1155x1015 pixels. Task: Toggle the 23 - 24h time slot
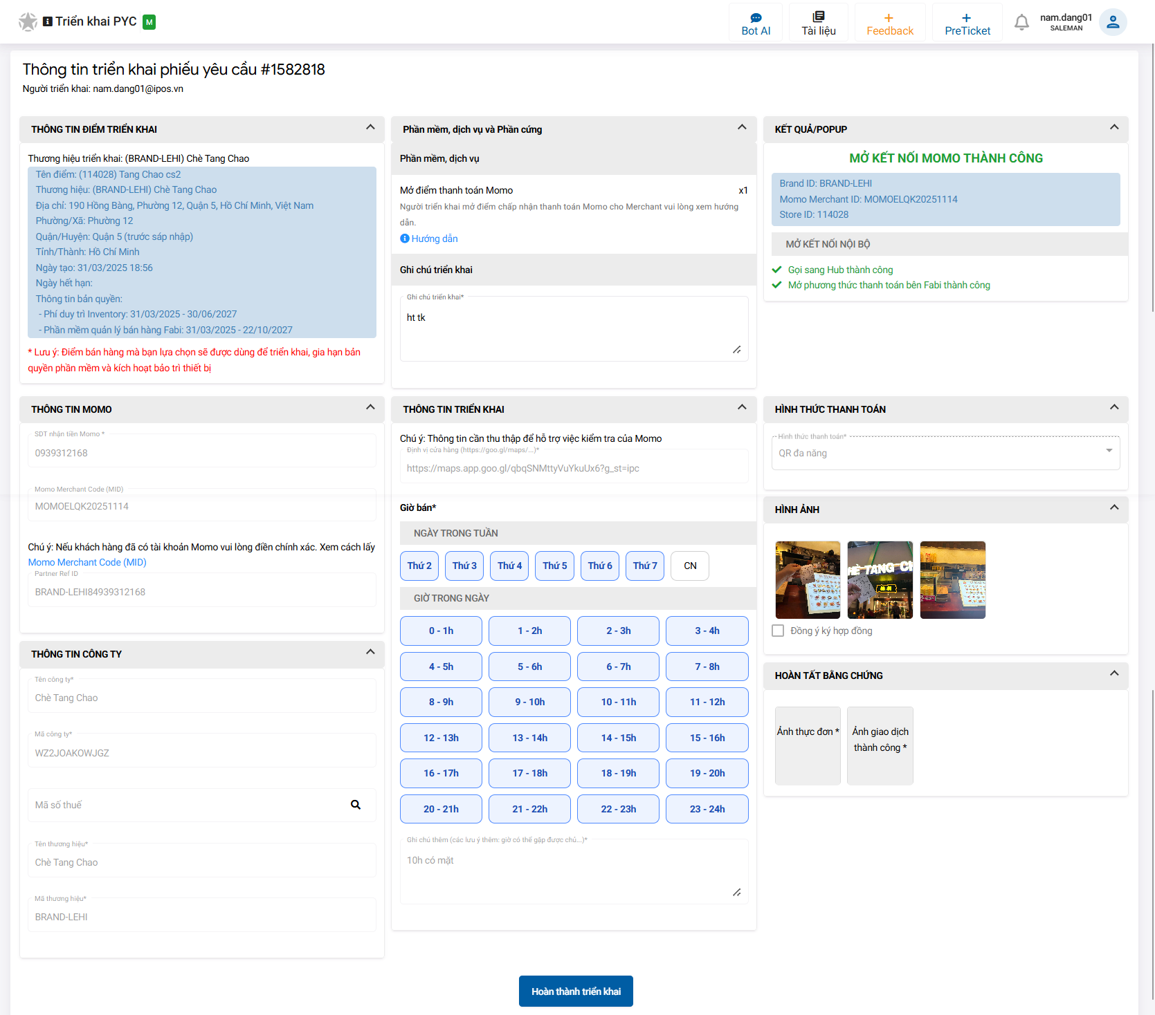(707, 809)
